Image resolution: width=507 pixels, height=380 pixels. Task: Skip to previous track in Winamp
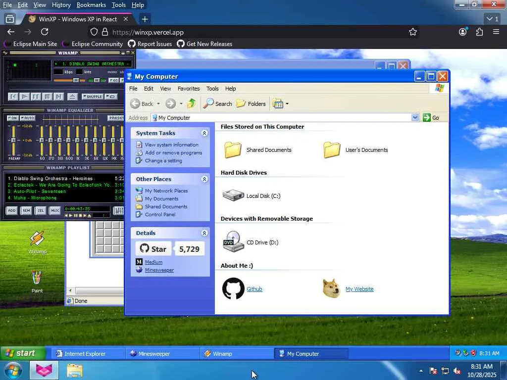13,96
